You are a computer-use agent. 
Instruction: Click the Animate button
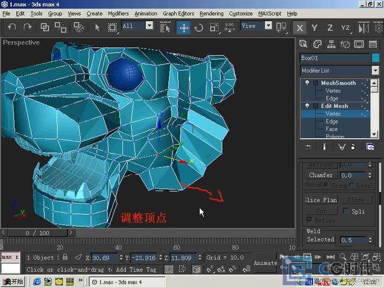pos(265,263)
